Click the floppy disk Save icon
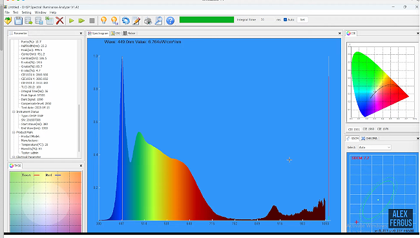 tap(18, 21)
